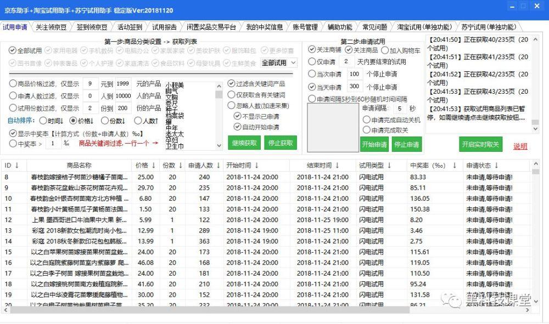
Task: Click the minimum price field containing 9
Action: [91, 83]
